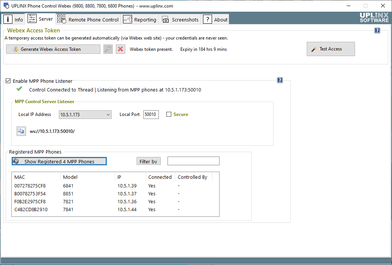Open help for Webex Access Token section

[377, 31]
